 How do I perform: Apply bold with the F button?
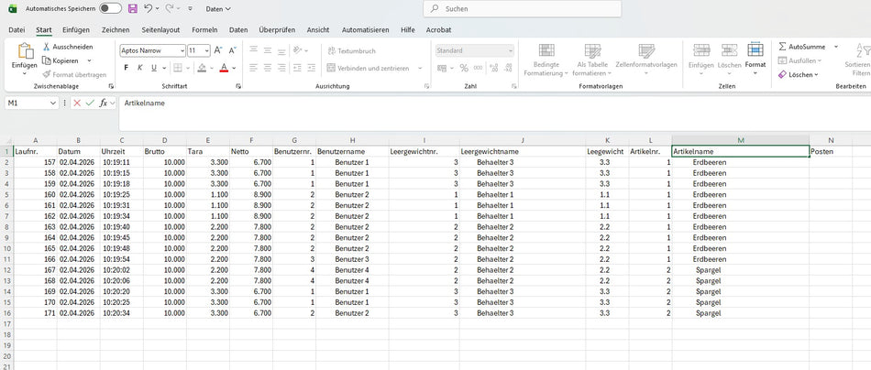[127, 68]
